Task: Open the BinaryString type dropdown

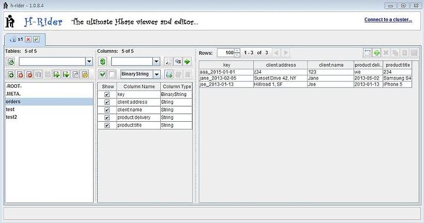Action: tap(157, 74)
